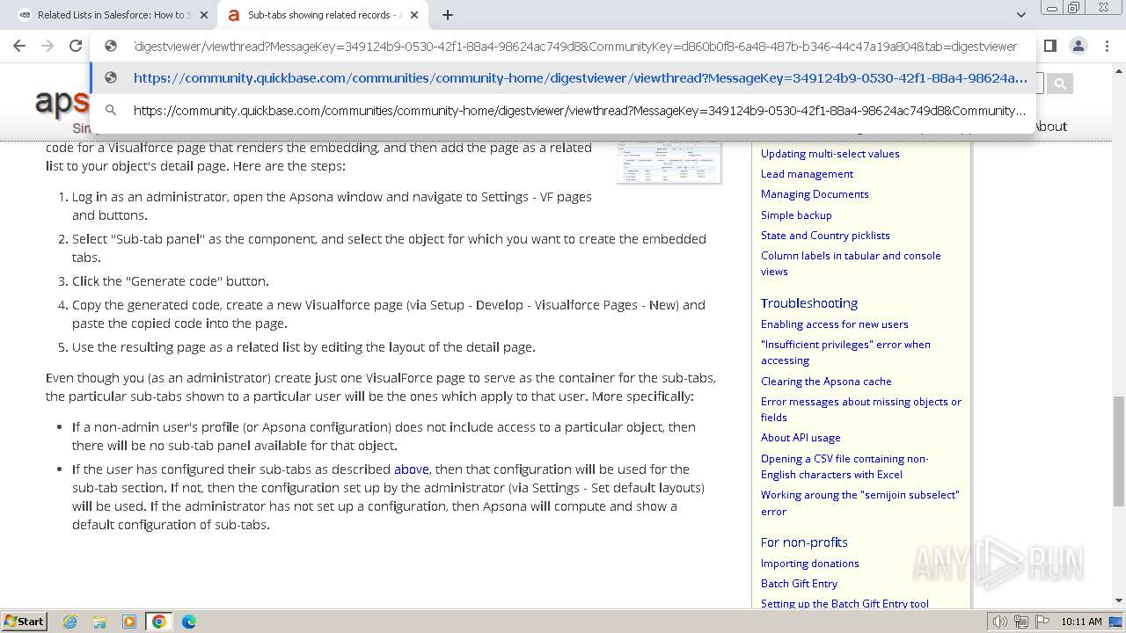Open 'Batch Gift Entry' link

pyautogui.click(x=799, y=584)
